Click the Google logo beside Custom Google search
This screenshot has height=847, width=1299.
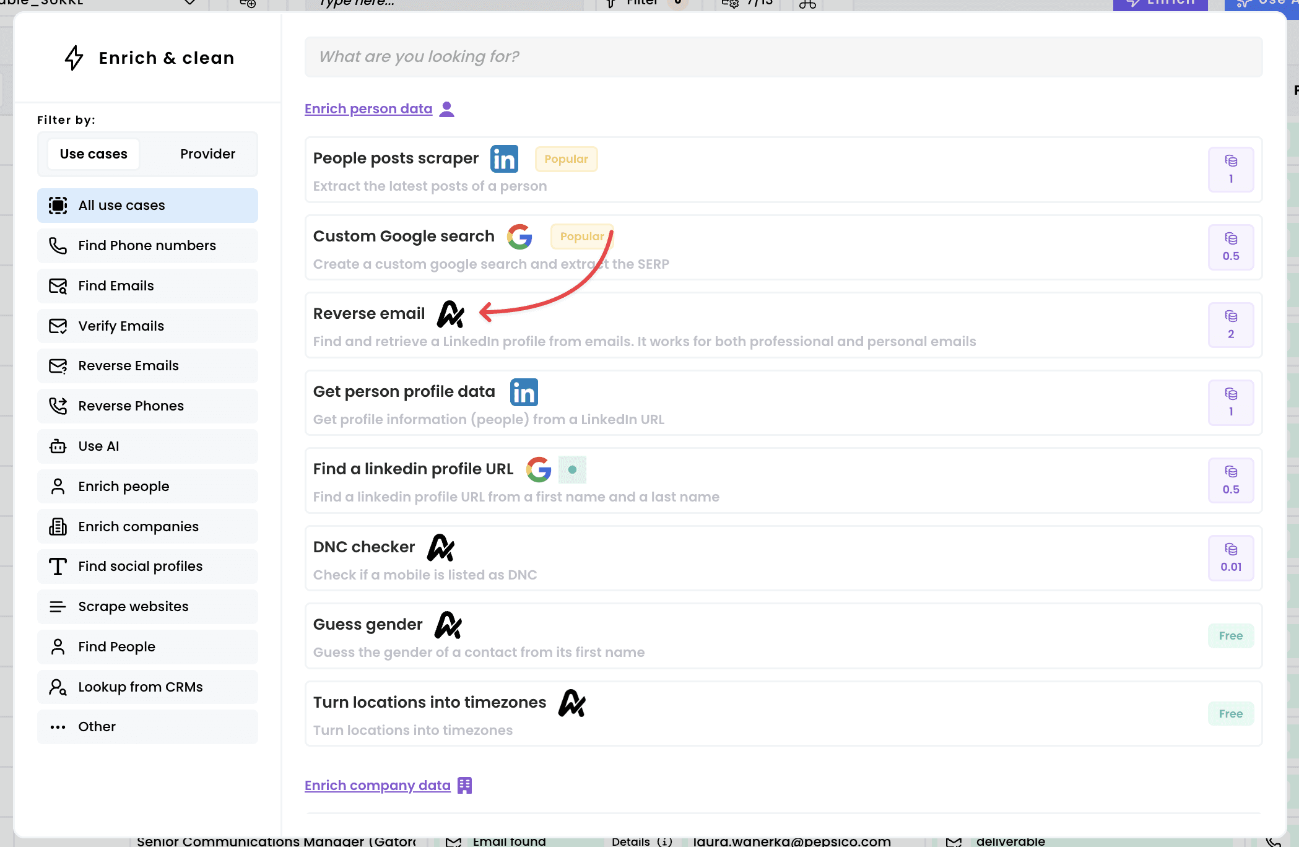[519, 237]
